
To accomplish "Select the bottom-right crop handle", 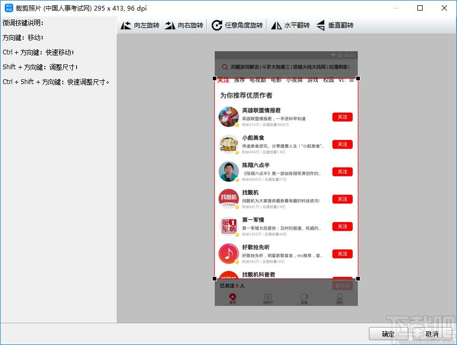I will 358,279.
